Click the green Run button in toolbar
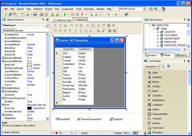Image resolution: width=192 pixels, height=136 pixels. [x=64, y=14]
